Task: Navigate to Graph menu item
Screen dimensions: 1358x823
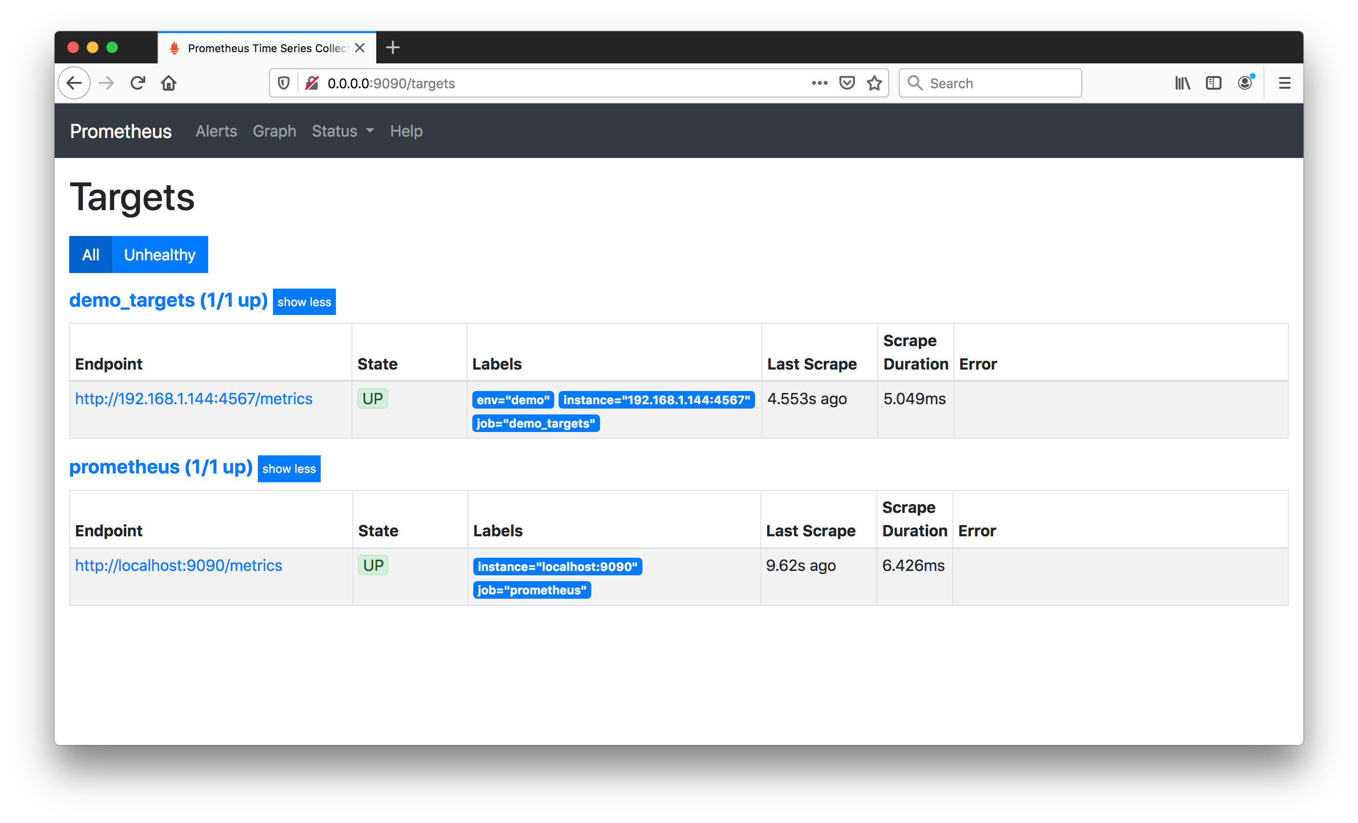Action: tap(273, 131)
